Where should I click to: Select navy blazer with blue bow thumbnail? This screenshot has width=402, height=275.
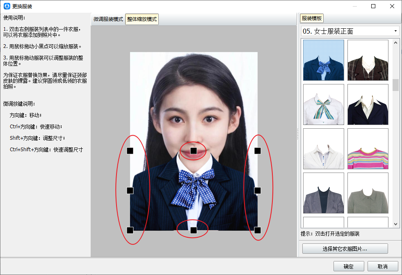click(x=324, y=60)
